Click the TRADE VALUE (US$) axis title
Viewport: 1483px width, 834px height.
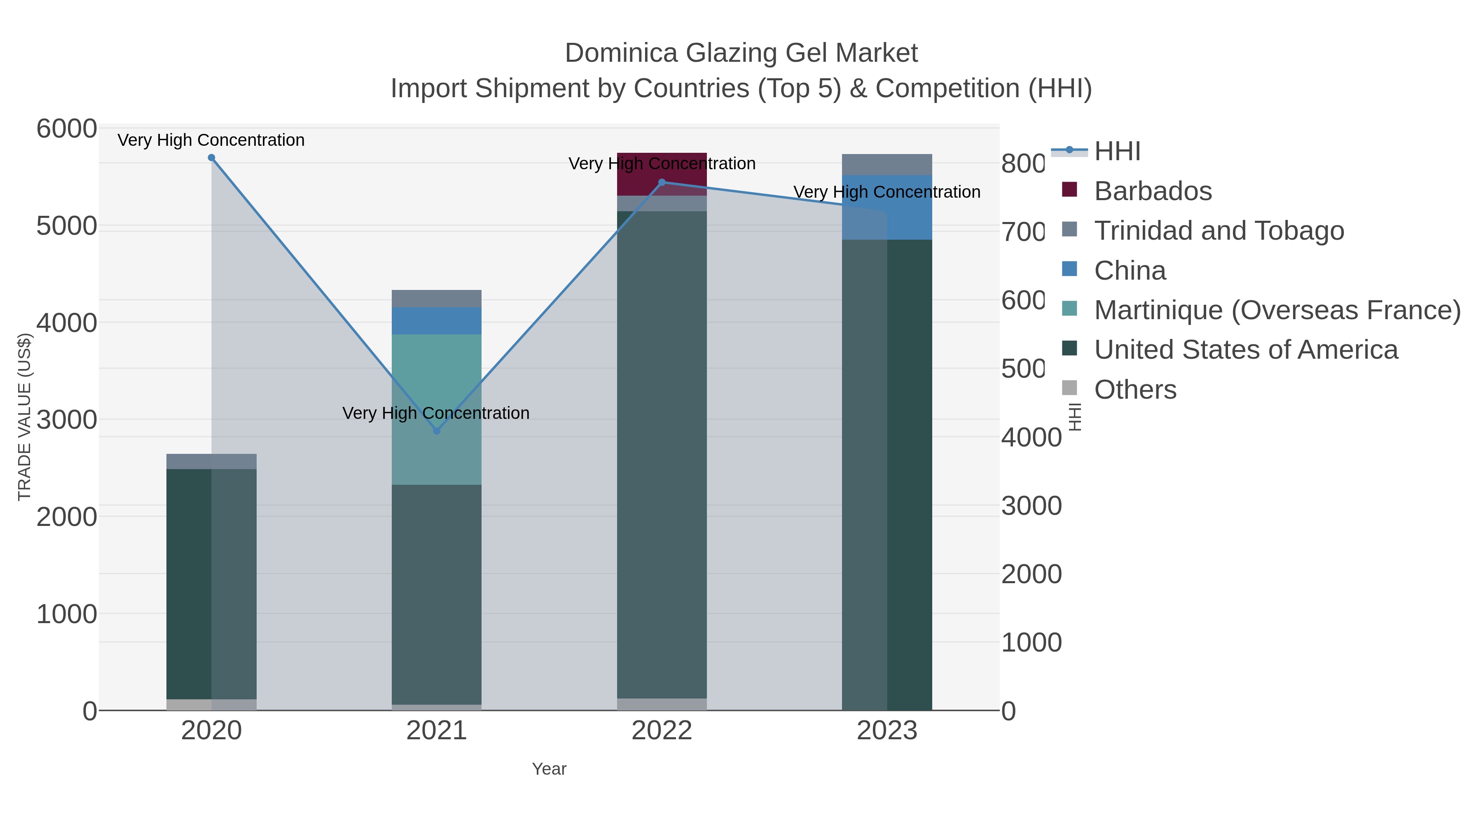point(24,417)
